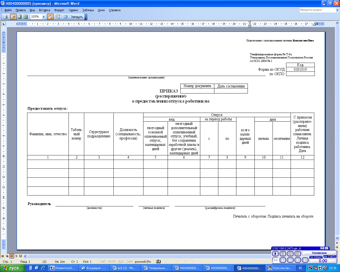This screenshot has height=272, width=340.
Task: Click the Отключен status button
Action: pyautogui.click(x=319, y=253)
